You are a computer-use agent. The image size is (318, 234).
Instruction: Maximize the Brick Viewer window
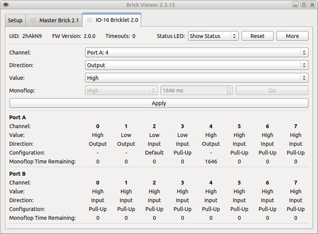[x=304, y=5]
